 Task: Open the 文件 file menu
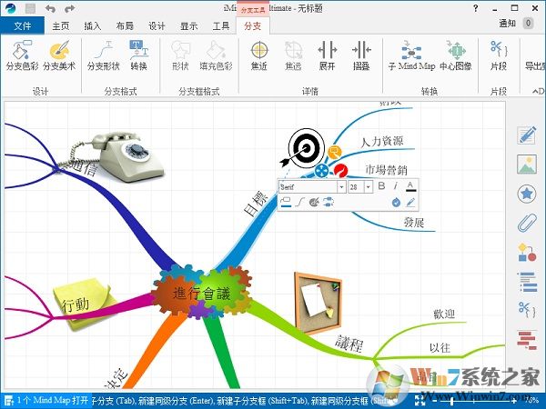(22, 25)
